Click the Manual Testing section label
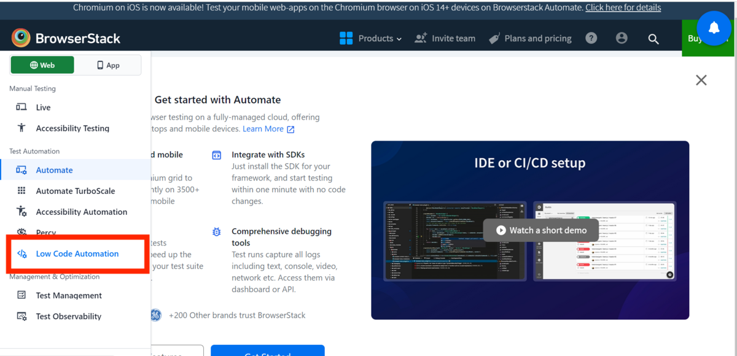This screenshot has height=356, width=737. tap(33, 88)
